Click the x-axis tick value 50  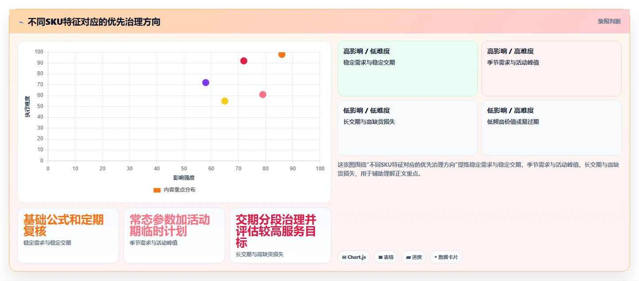point(184,169)
